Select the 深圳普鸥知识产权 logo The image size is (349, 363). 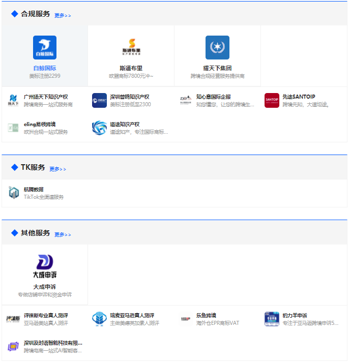pyautogui.click(x=99, y=101)
